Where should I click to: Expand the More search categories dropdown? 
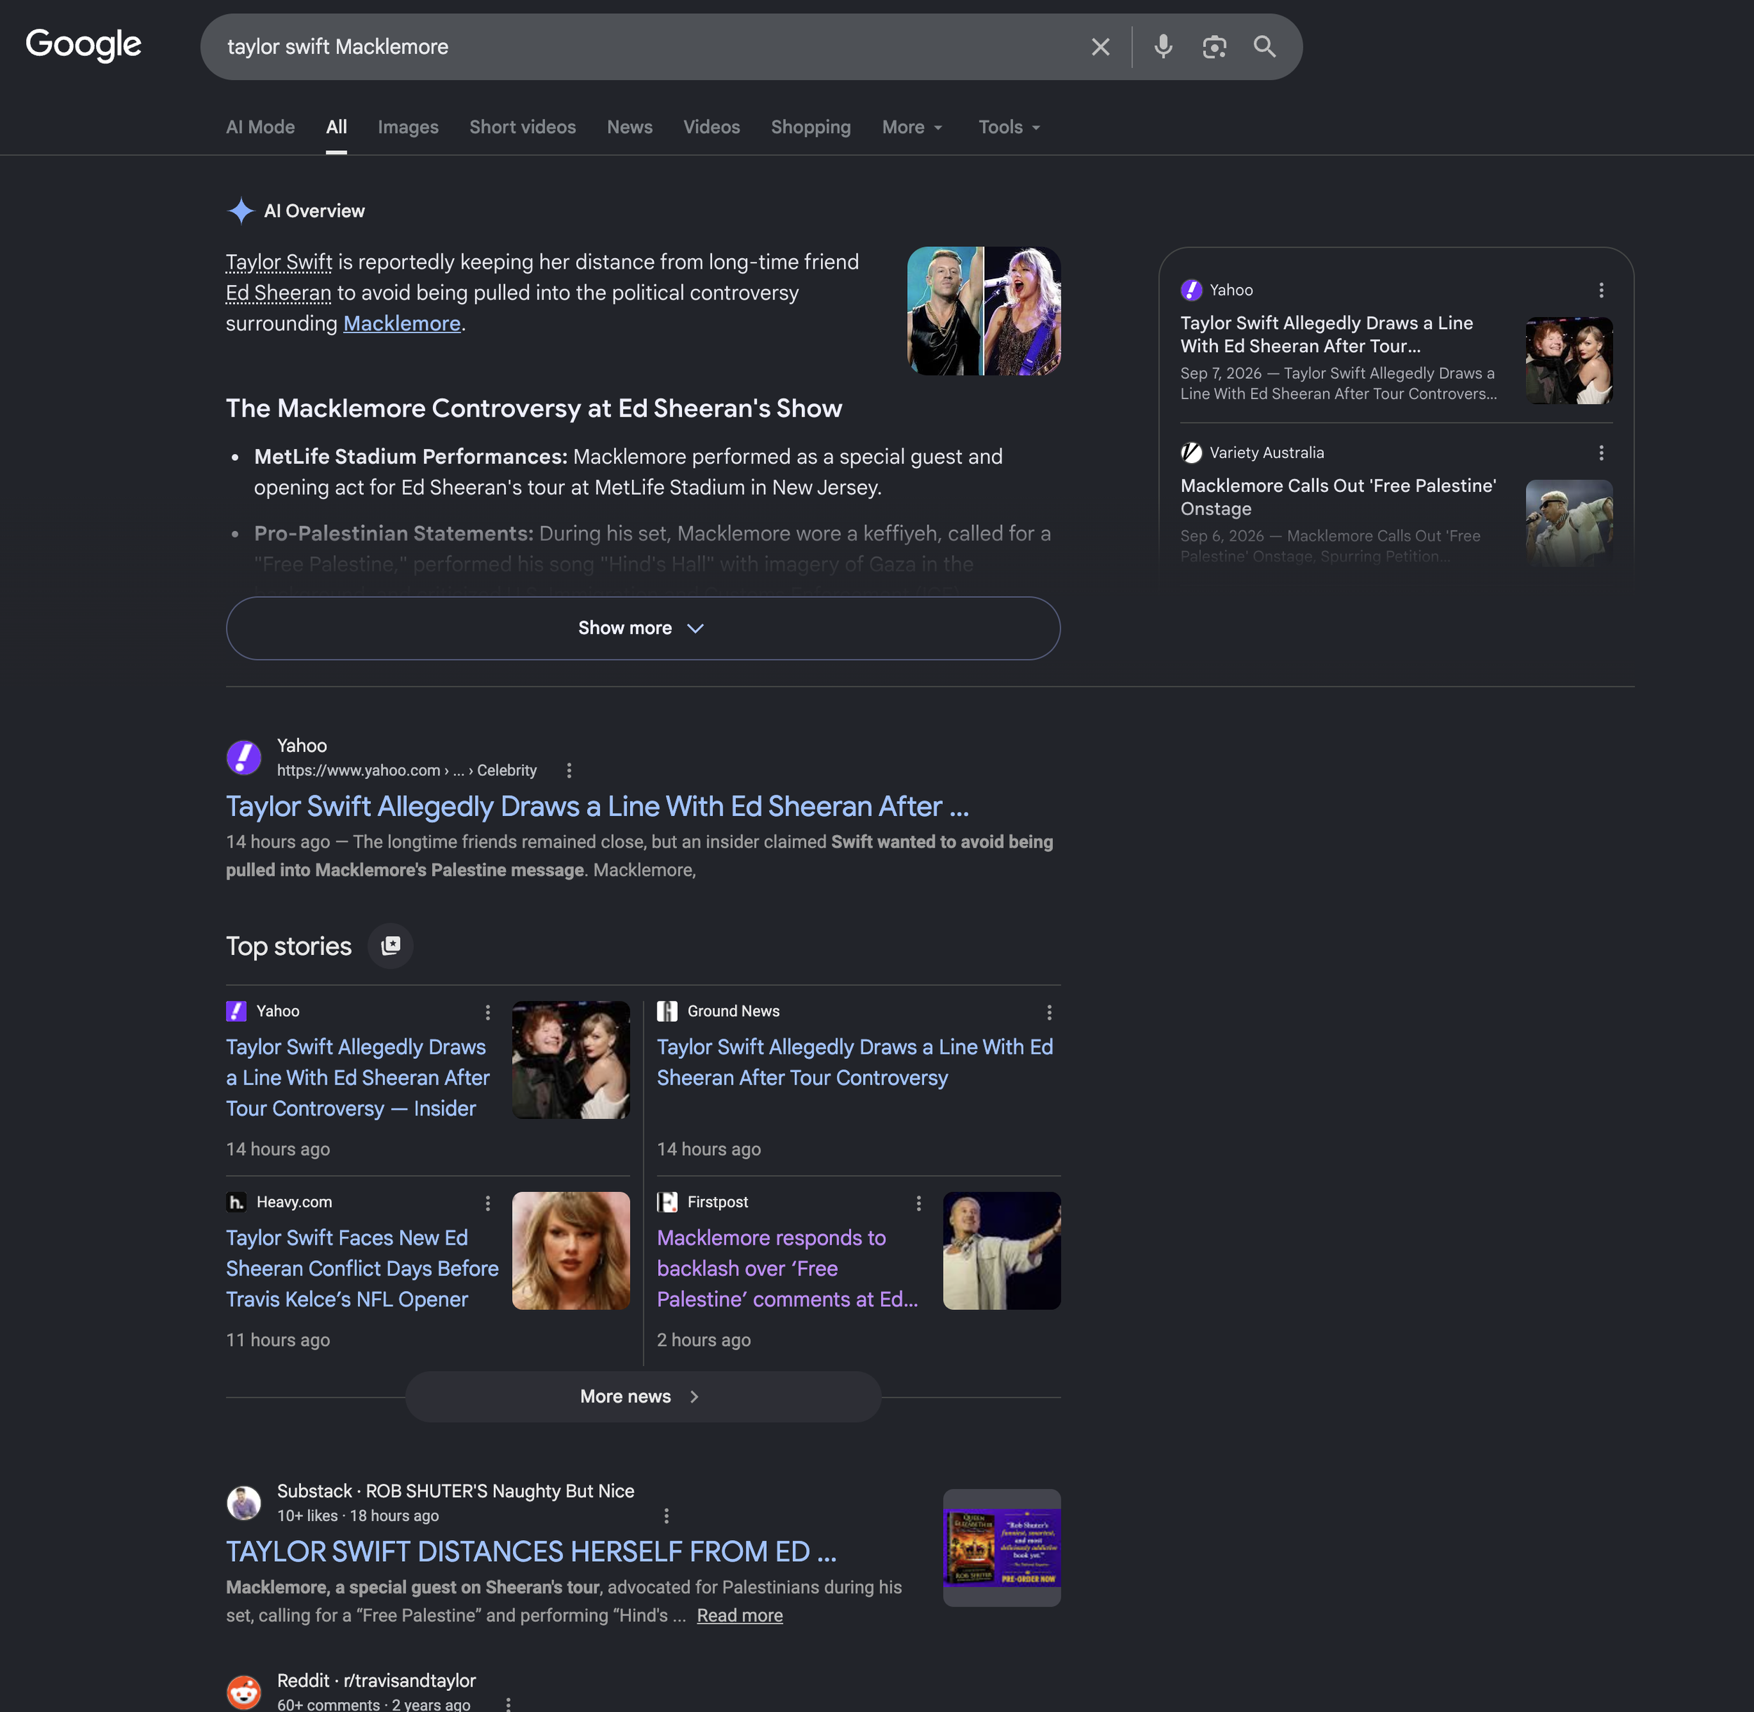coord(911,128)
